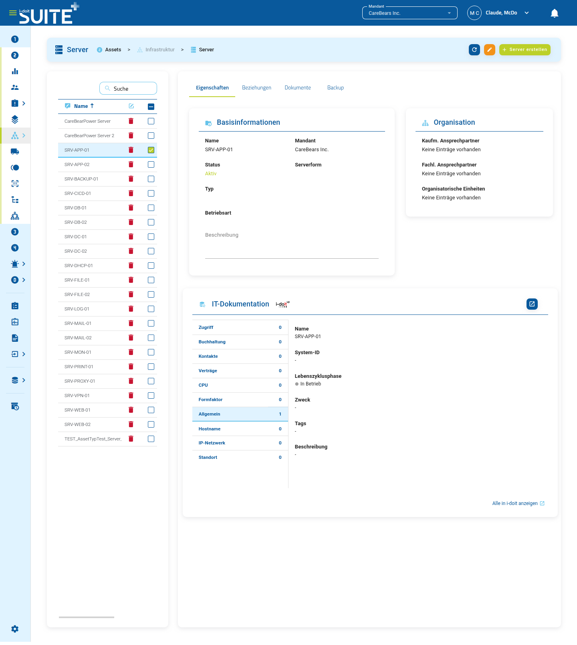This screenshot has height=645, width=577.
Task: Select the IP-Netzwerk category
Action: tap(240, 443)
